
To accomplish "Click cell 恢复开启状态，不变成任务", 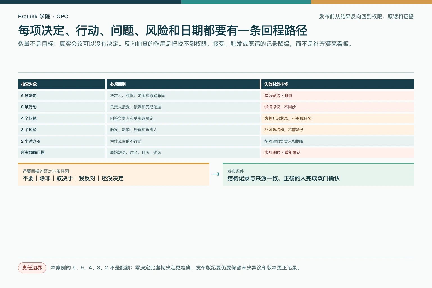I will click(337, 118).
